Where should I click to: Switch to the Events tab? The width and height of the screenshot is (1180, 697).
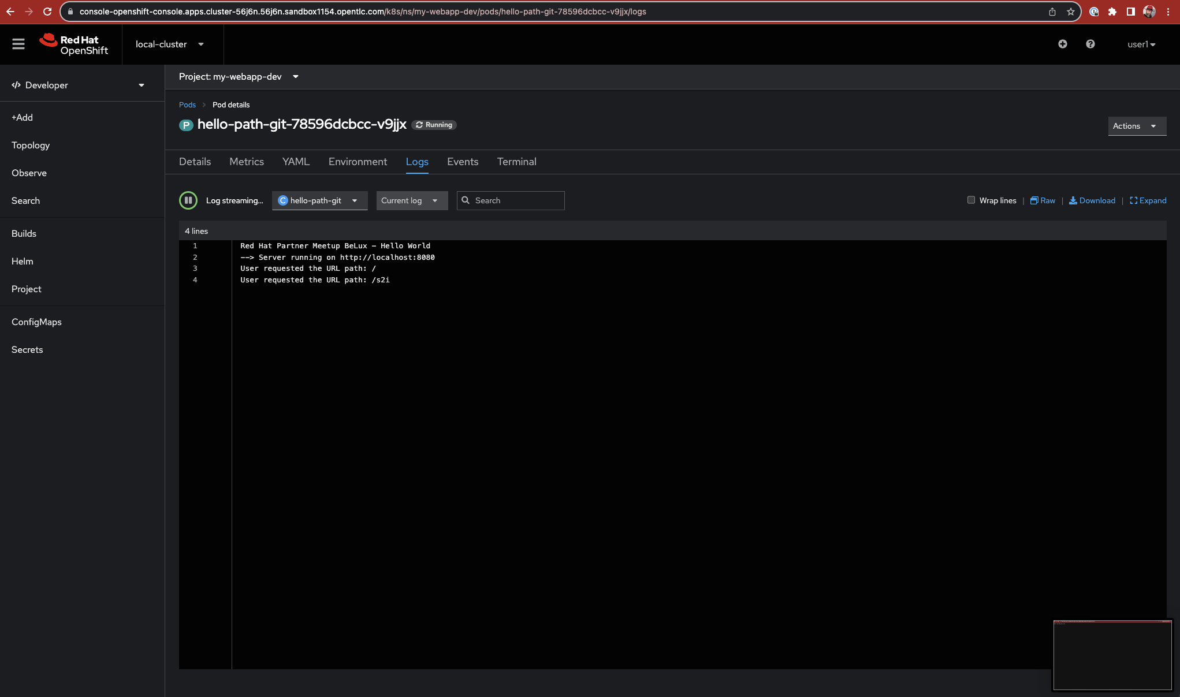point(462,162)
